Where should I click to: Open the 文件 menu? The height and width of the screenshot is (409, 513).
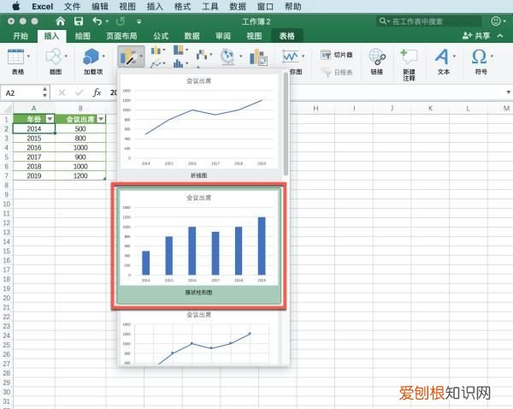point(72,6)
